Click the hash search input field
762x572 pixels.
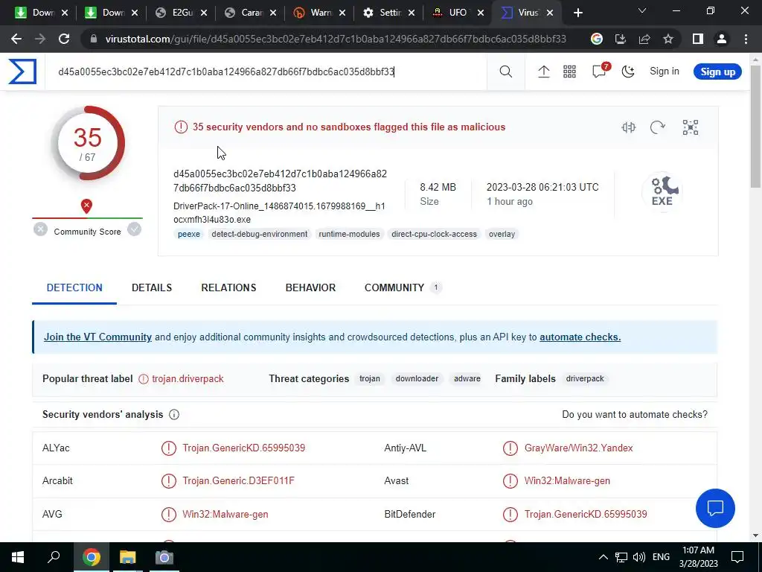[266, 71]
